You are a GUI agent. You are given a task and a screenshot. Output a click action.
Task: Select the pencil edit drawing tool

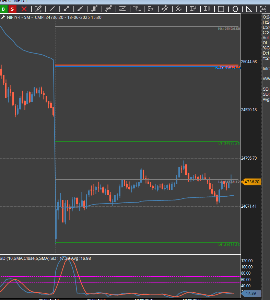pos(38,9)
